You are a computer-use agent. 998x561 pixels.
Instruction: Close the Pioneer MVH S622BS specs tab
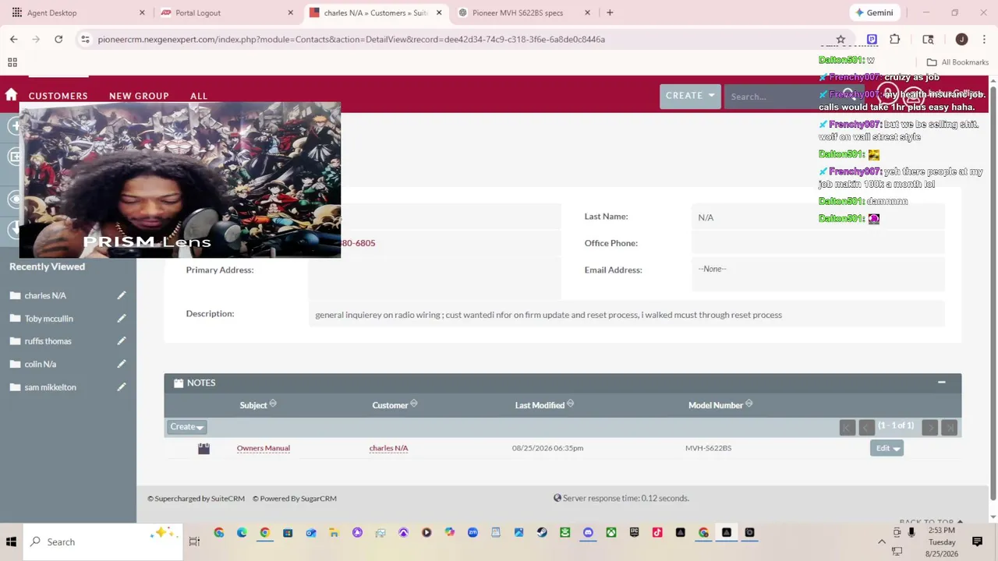588,12
